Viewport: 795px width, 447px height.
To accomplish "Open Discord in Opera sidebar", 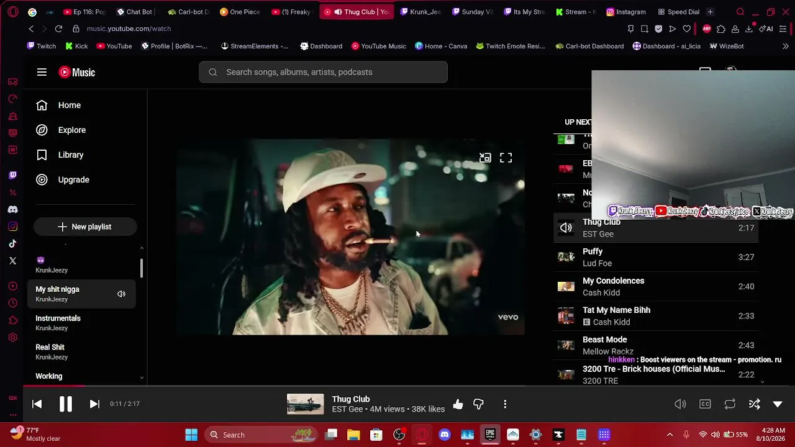I will (12, 209).
